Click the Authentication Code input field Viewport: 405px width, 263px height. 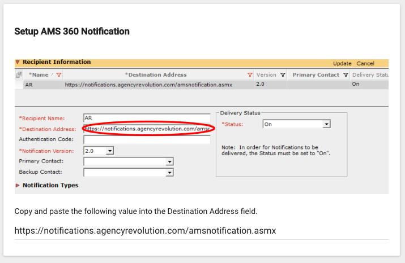click(x=147, y=139)
